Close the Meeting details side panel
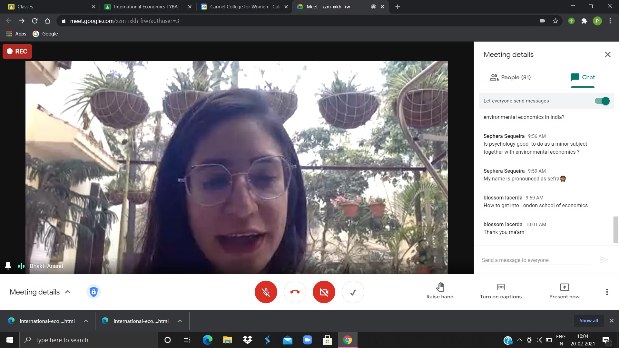The height and width of the screenshot is (348, 619). (607, 54)
